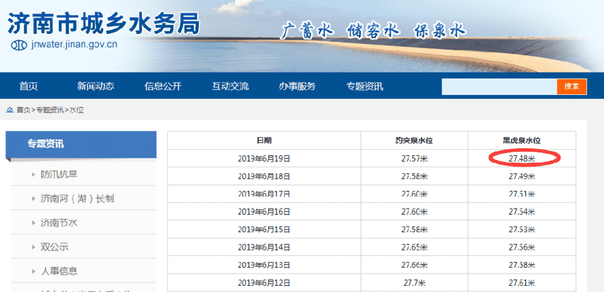604x292 pixels.
Task: Open the 防汛抗旱 sidebar link
Action: pyautogui.click(x=59, y=175)
